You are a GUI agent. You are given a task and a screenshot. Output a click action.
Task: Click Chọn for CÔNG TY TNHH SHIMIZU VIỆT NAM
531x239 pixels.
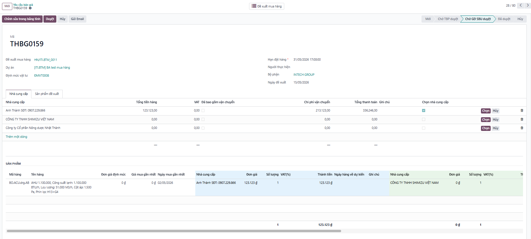(486, 120)
